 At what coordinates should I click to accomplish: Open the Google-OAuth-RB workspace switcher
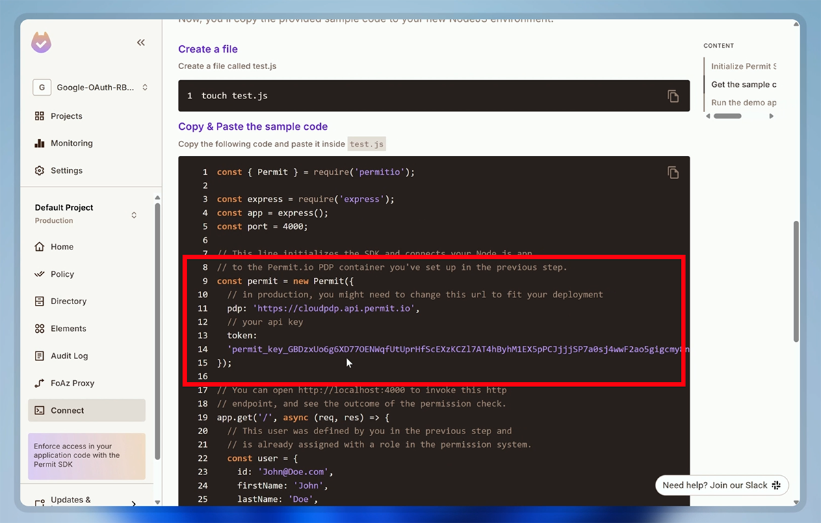pos(91,88)
